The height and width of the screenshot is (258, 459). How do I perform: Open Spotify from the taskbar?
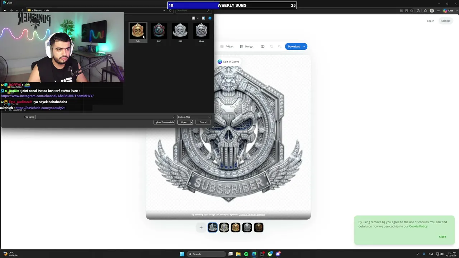246,254
